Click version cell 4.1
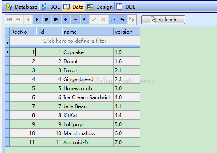This screenshot has width=217, height=153. (x=127, y=106)
